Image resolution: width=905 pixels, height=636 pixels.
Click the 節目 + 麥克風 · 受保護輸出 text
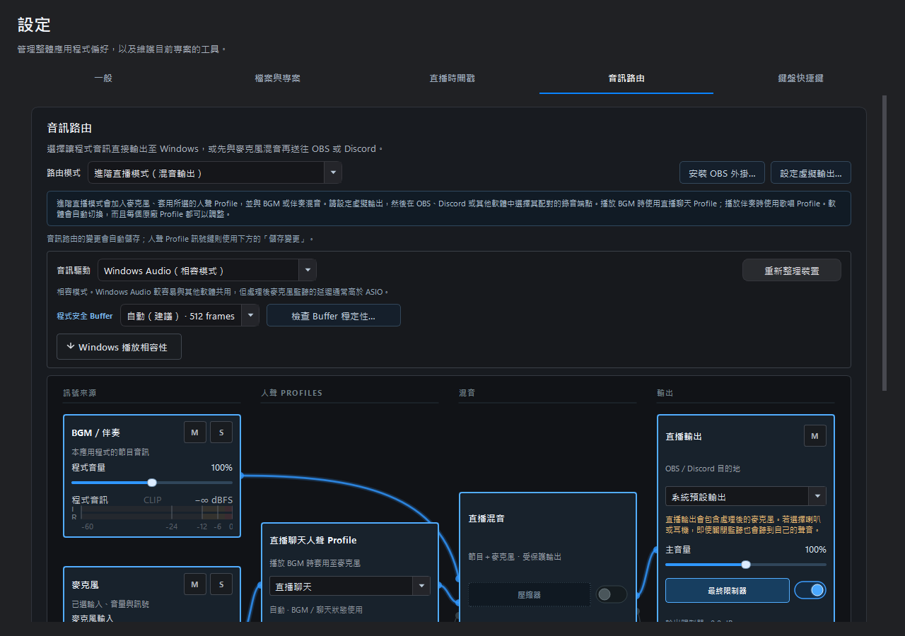[515, 557]
